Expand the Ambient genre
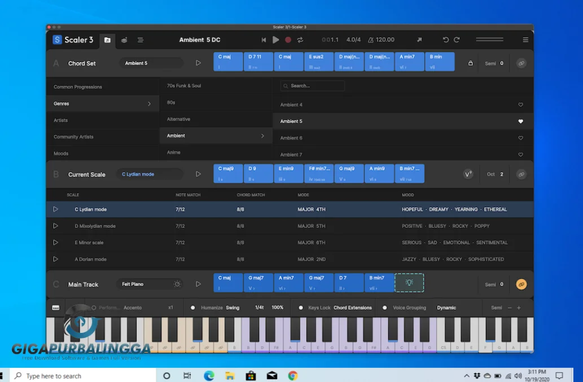This screenshot has width=583, height=382. [216, 135]
